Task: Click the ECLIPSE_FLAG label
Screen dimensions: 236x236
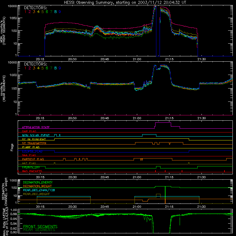Action: [32, 151]
